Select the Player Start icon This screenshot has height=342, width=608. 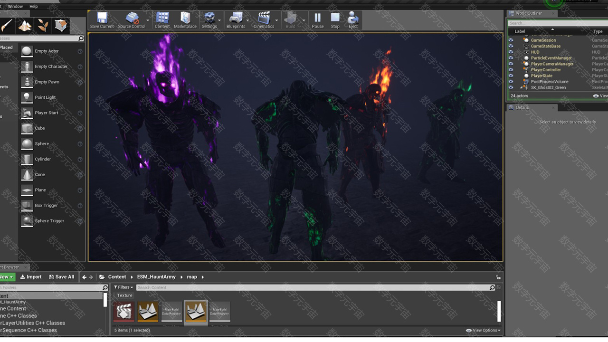pyautogui.click(x=27, y=113)
